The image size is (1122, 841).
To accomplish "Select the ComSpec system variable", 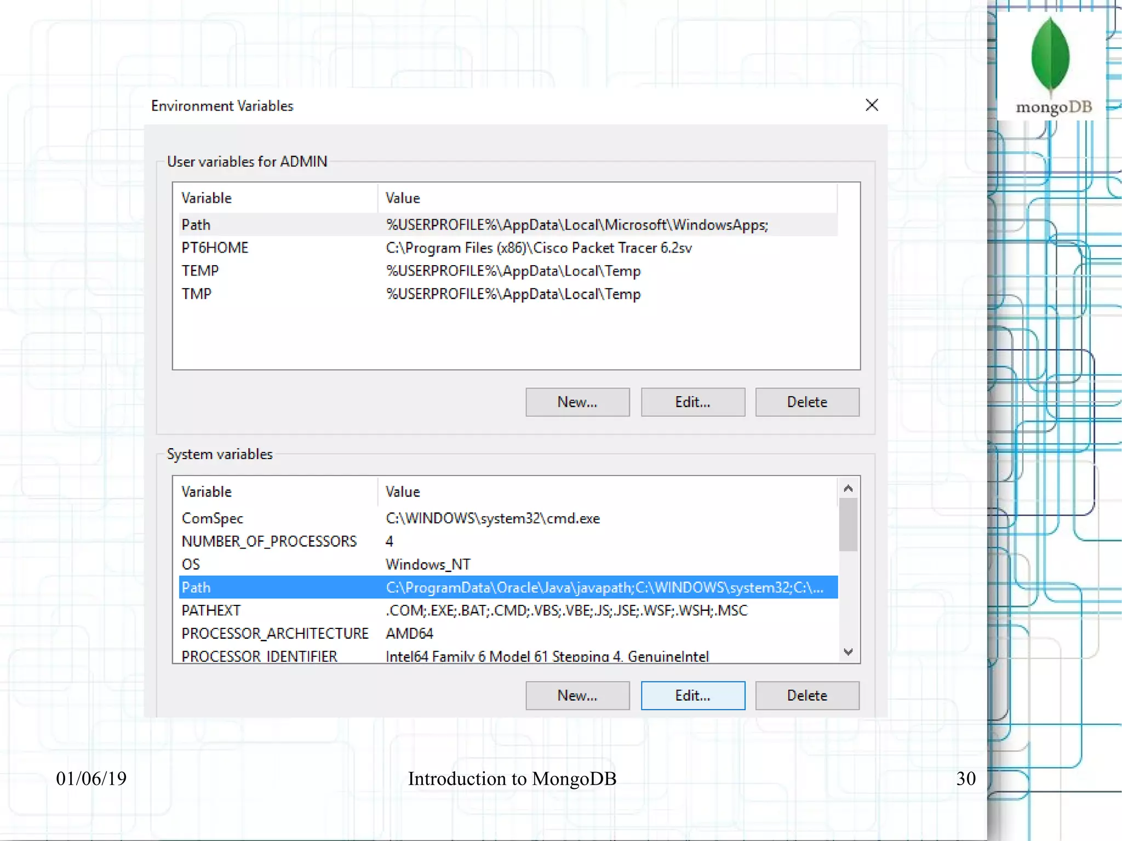I will 212,518.
